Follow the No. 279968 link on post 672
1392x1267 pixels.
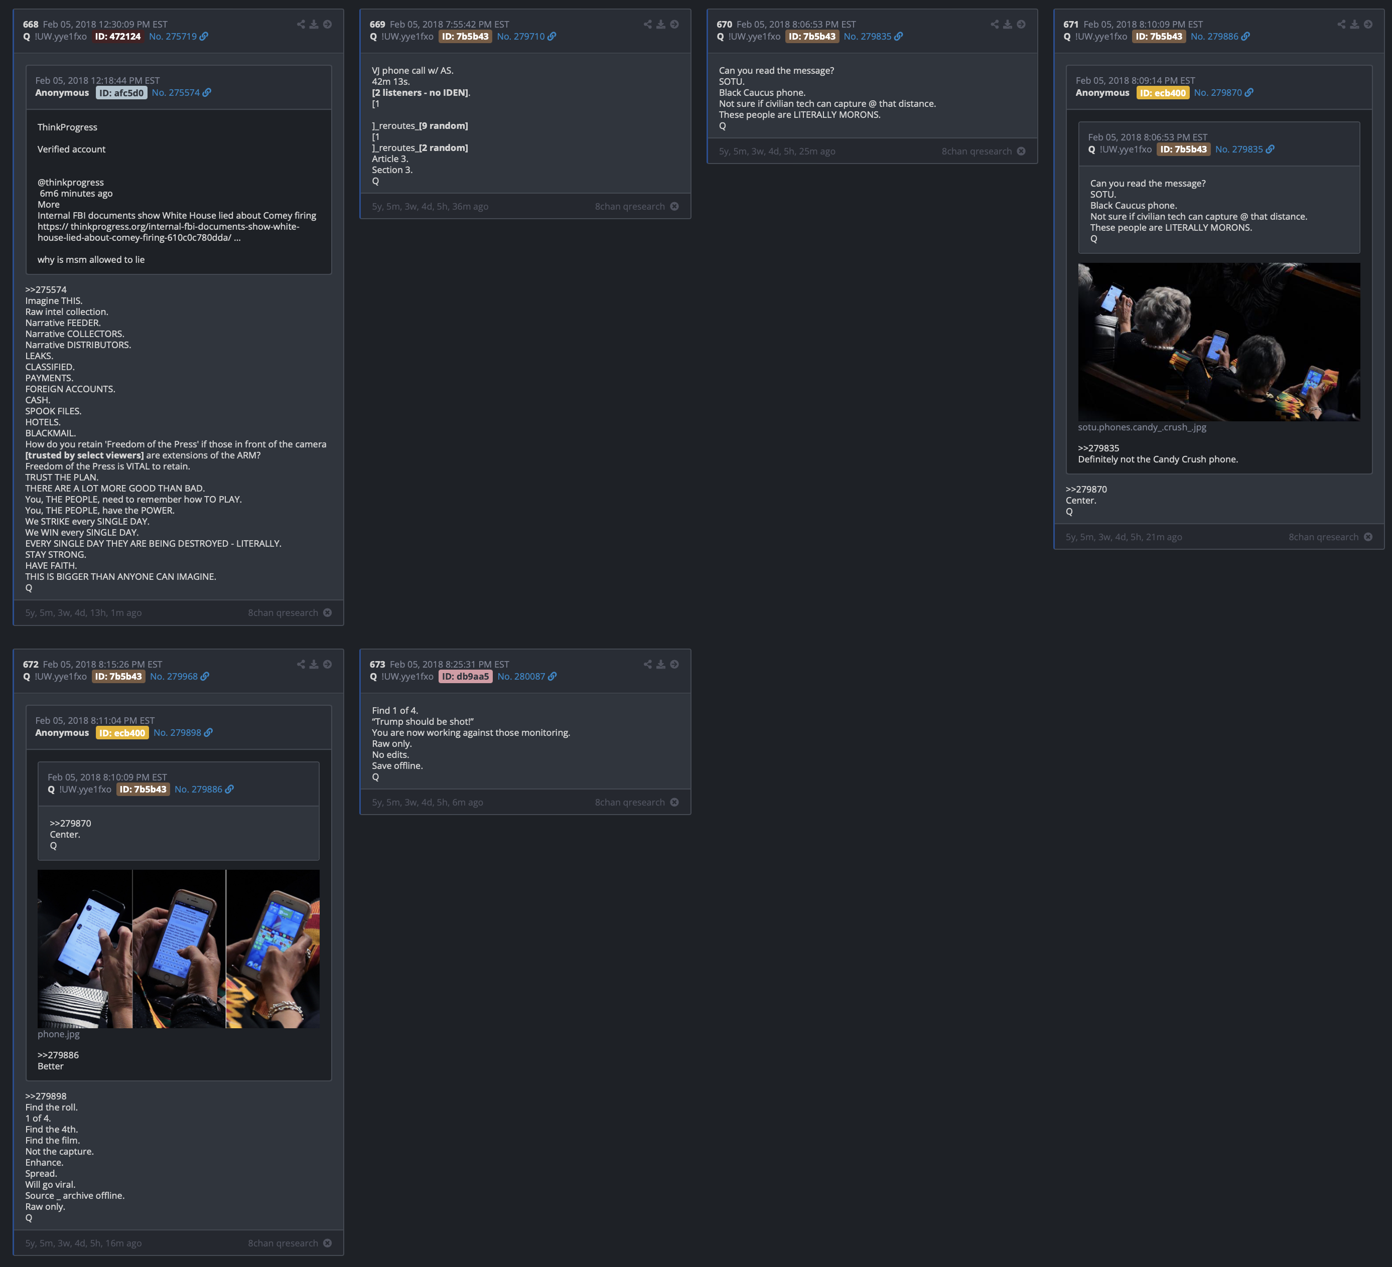[x=180, y=676]
